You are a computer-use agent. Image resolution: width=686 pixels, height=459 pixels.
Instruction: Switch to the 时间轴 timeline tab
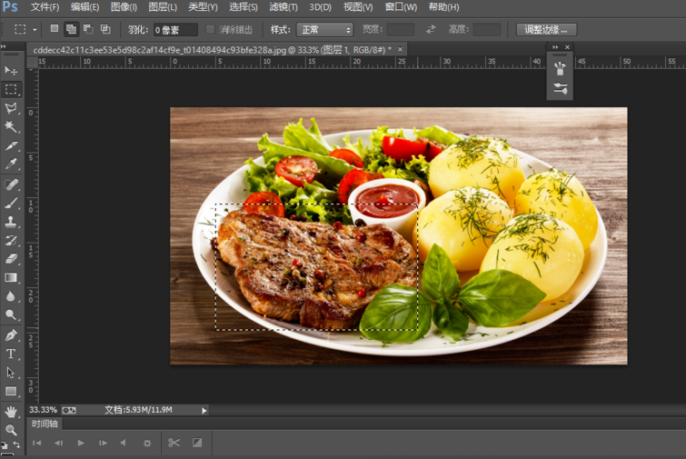pyautogui.click(x=45, y=424)
